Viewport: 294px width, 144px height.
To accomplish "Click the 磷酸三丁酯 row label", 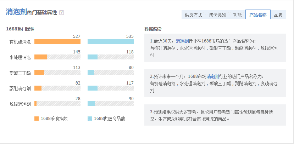I will pos(20,73).
